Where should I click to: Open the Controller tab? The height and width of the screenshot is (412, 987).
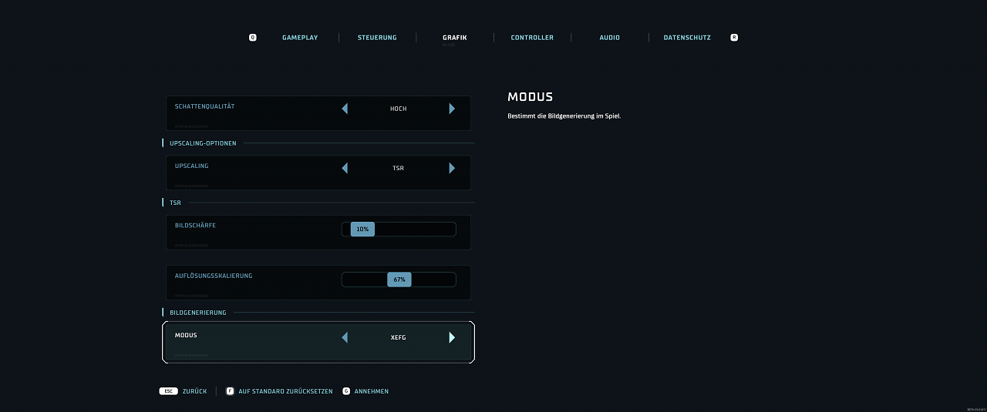pos(532,37)
